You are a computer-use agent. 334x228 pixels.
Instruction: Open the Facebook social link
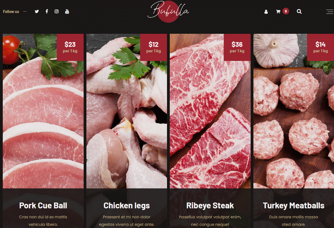tap(47, 11)
